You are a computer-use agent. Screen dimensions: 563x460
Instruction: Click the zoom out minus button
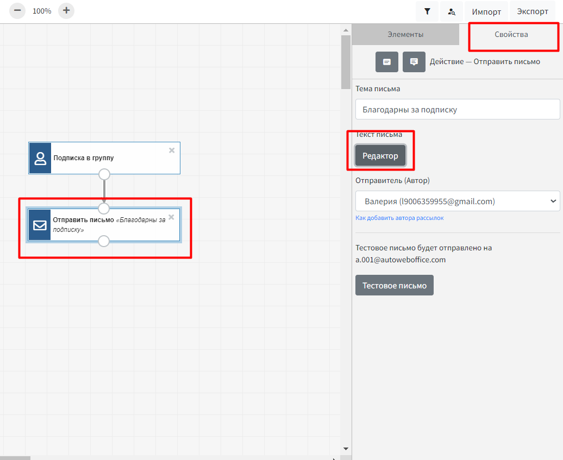tap(17, 11)
